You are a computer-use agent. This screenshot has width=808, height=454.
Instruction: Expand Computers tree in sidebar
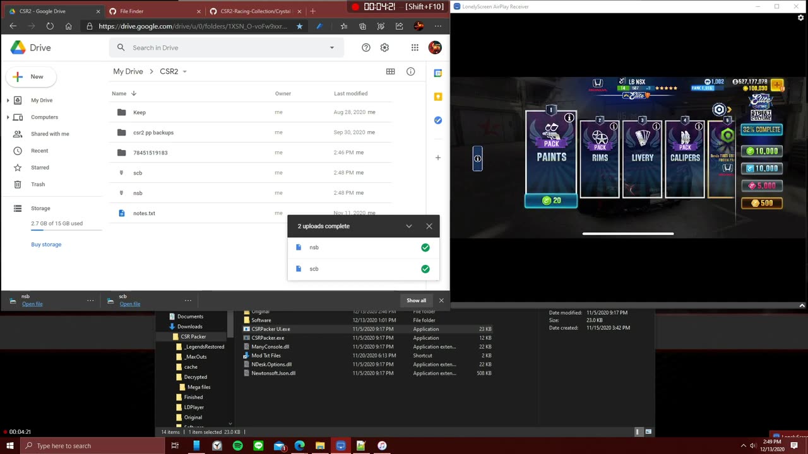(8, 117)
